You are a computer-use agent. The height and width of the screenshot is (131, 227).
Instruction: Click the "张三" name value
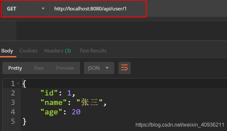[x=89, y=103]
